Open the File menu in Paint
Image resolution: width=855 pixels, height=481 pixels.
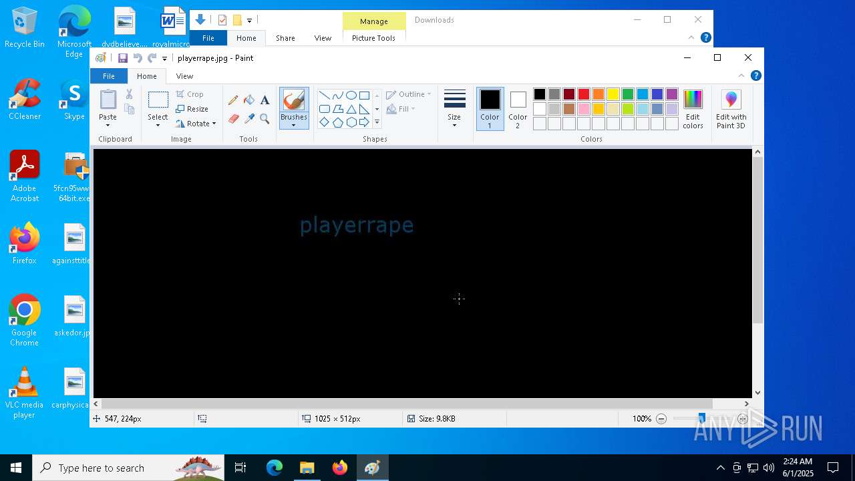pos(108,76)
